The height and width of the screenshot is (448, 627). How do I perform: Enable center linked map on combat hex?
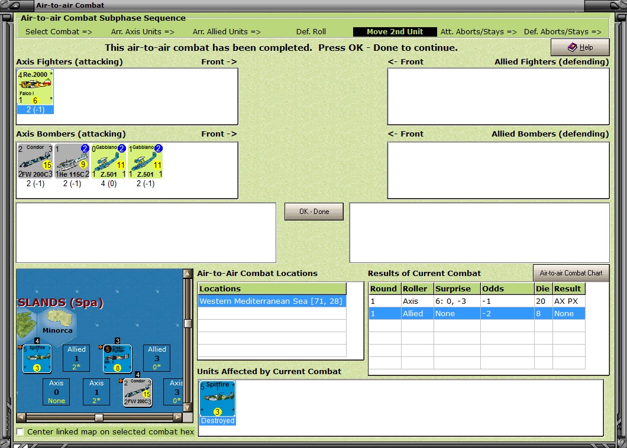pyautogui.click(x=20, y=431)
